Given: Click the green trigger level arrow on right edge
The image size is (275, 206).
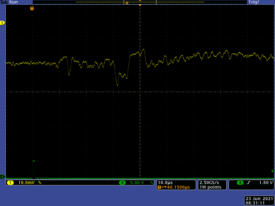Looking at the screenshot, I should click(x=272, y=171).
